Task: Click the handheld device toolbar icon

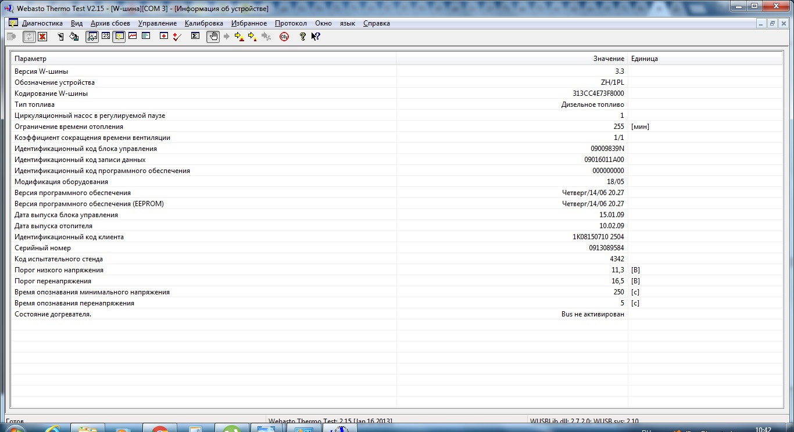Action: click(60, 37)
